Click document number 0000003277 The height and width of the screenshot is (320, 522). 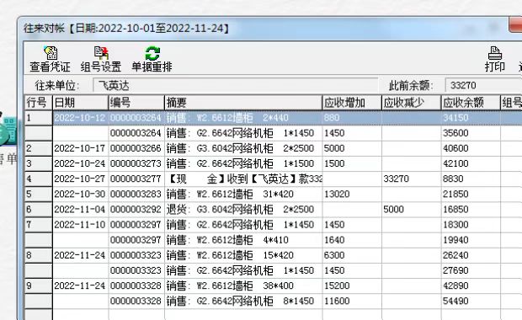tap(136, 179)
